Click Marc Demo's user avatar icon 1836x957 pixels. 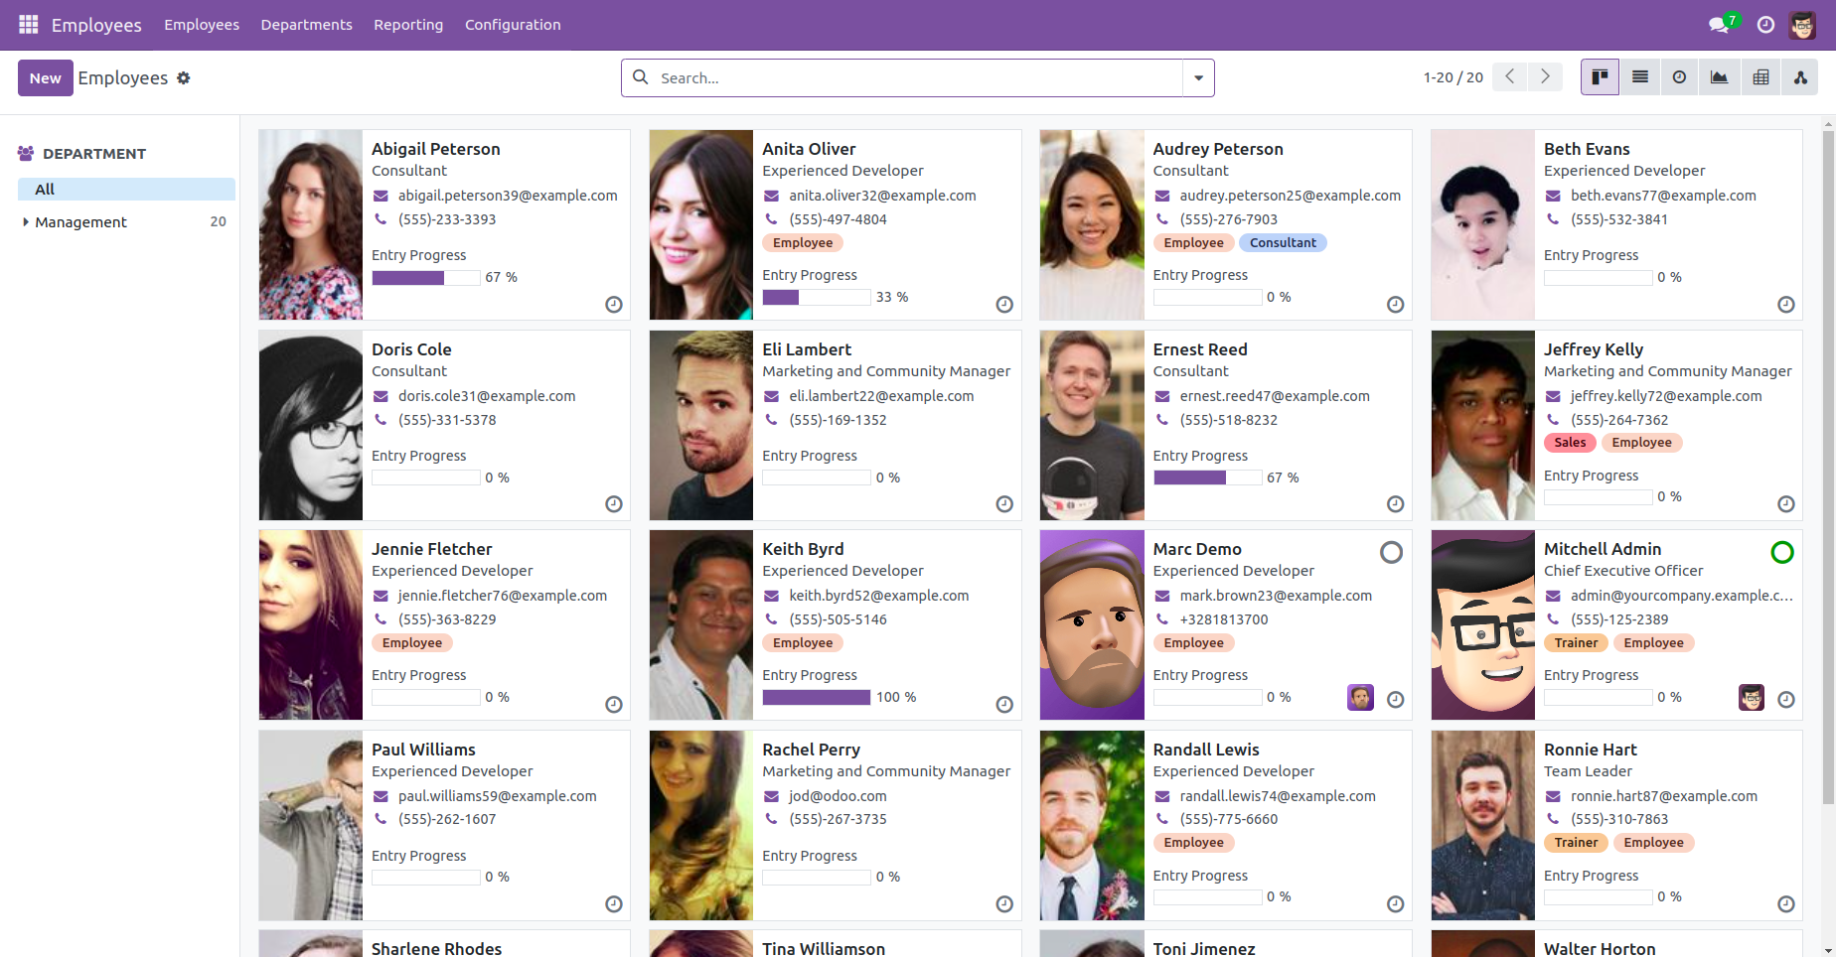(x=1360, y=698)
